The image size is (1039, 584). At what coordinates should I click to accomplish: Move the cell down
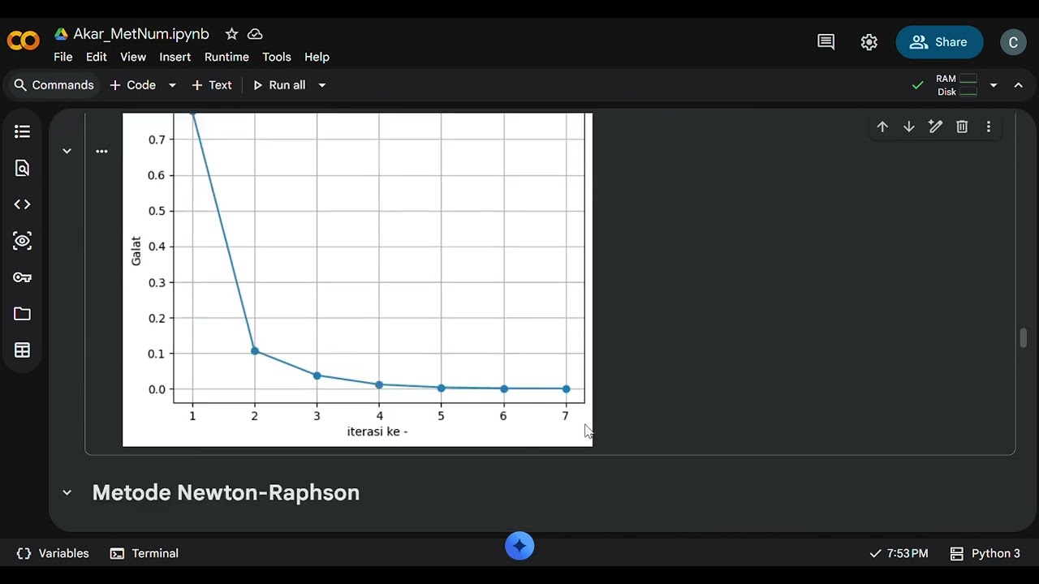click(909, 127)
